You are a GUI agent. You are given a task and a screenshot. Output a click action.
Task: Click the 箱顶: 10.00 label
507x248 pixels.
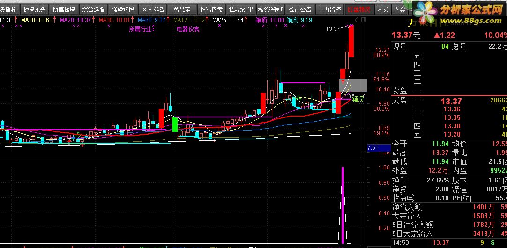click(x=270, y=20)
